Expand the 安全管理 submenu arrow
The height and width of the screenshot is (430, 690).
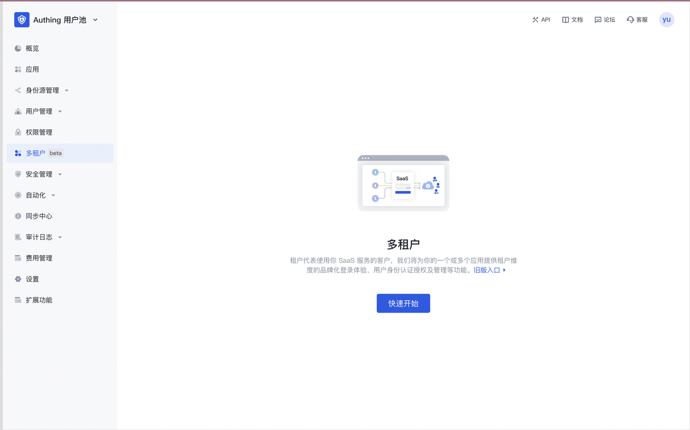tap(60, 175)
